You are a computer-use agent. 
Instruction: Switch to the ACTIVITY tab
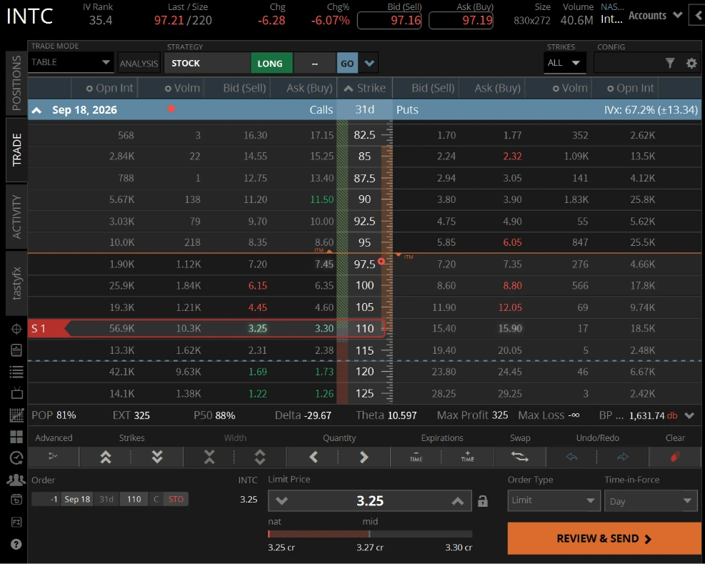click(16, 217)
